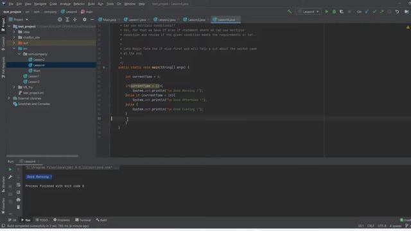Image resolution: width=411 pixels, height=231 pixels.
Task: Open run configuration wrench in the Run panel
Action: (10, 177)
